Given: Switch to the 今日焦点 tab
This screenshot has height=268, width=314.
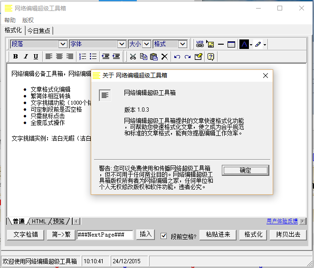Looking at the screenshot, I should 39,30.
